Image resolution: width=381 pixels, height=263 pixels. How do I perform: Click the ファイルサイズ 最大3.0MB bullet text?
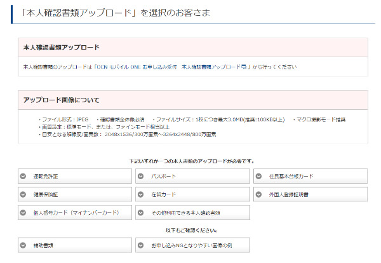click(218, 119)
